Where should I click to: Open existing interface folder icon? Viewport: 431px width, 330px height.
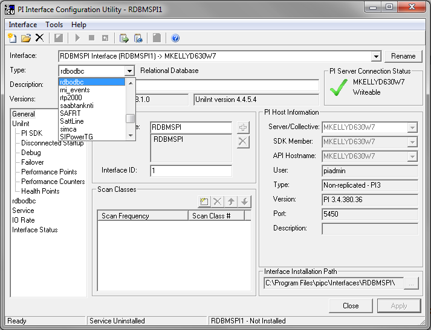pos(26,38)
